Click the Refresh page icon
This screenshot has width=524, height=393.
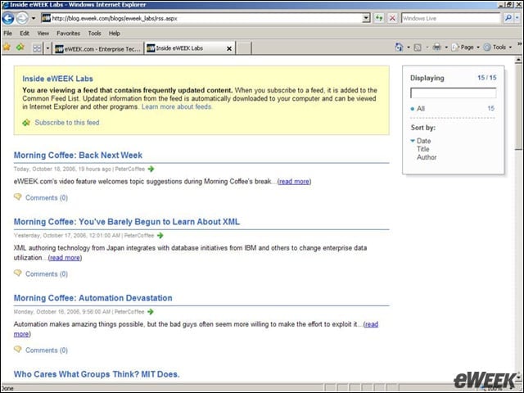tap(379, 18)
